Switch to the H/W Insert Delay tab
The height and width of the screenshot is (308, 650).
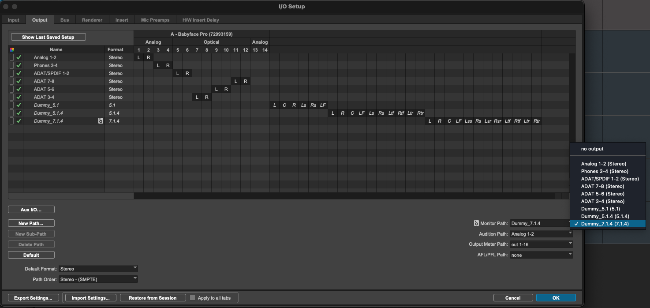[x=201, y=20]
